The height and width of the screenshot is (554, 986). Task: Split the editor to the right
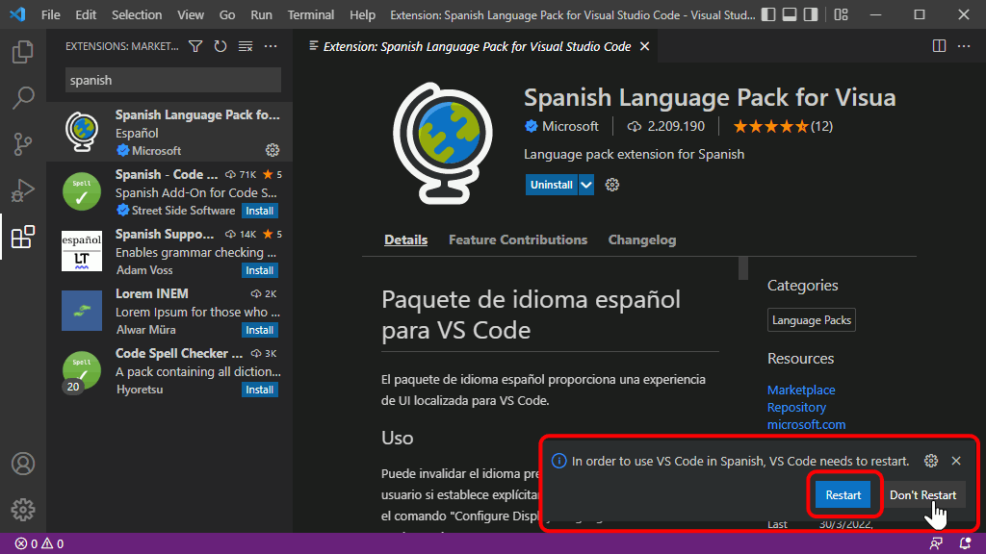point(939,46)
